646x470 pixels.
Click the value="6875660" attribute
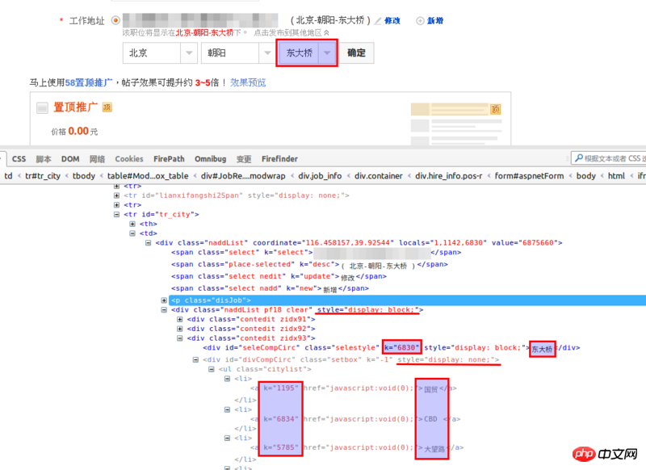[x=524, y=243]
